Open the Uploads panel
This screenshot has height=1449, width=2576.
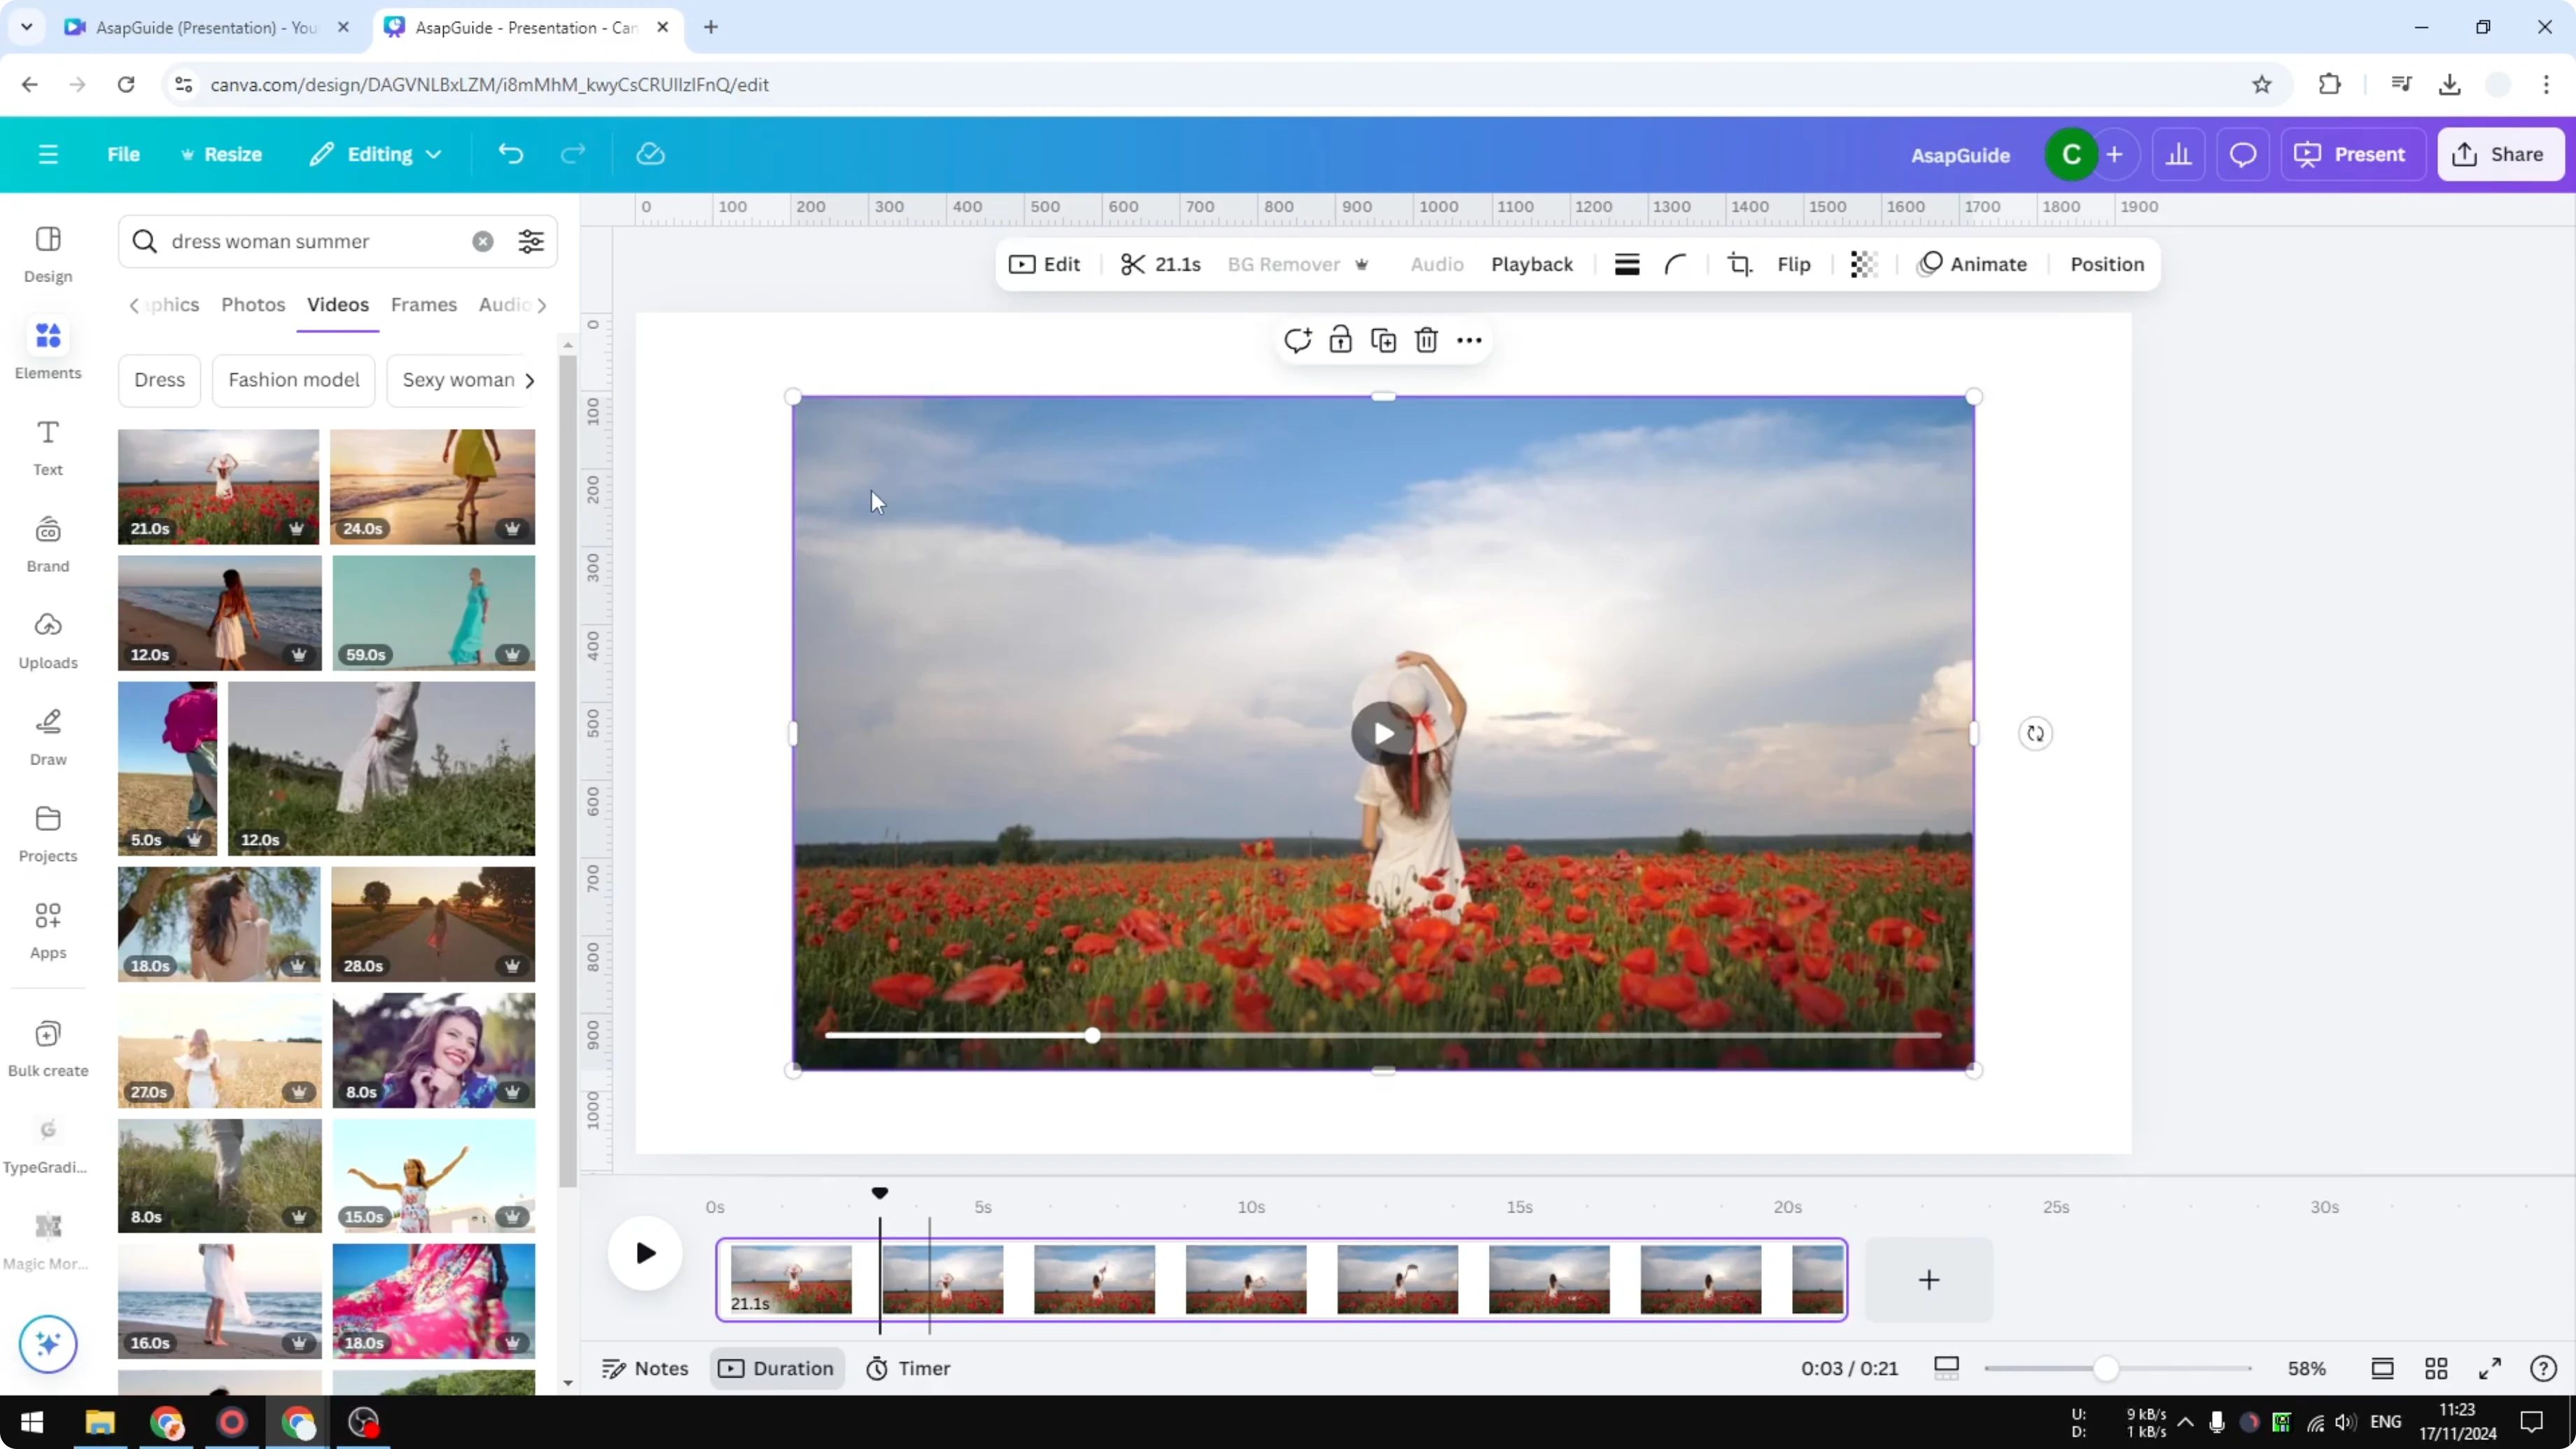(47, 640)
